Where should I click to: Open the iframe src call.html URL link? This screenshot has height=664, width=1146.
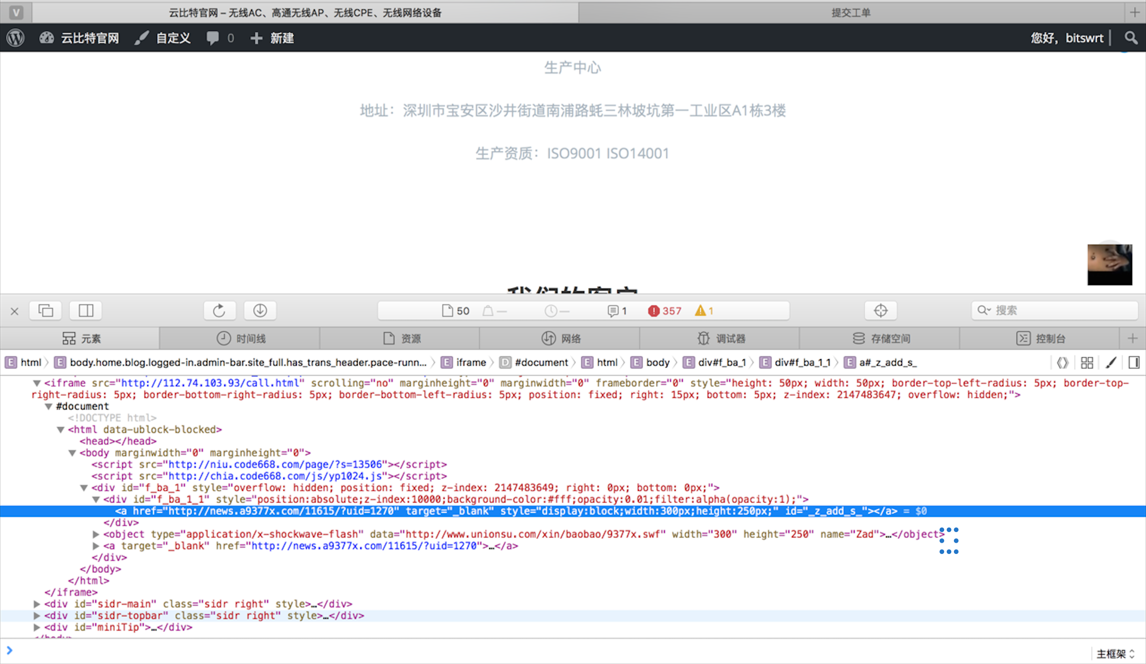coord(210,383)
